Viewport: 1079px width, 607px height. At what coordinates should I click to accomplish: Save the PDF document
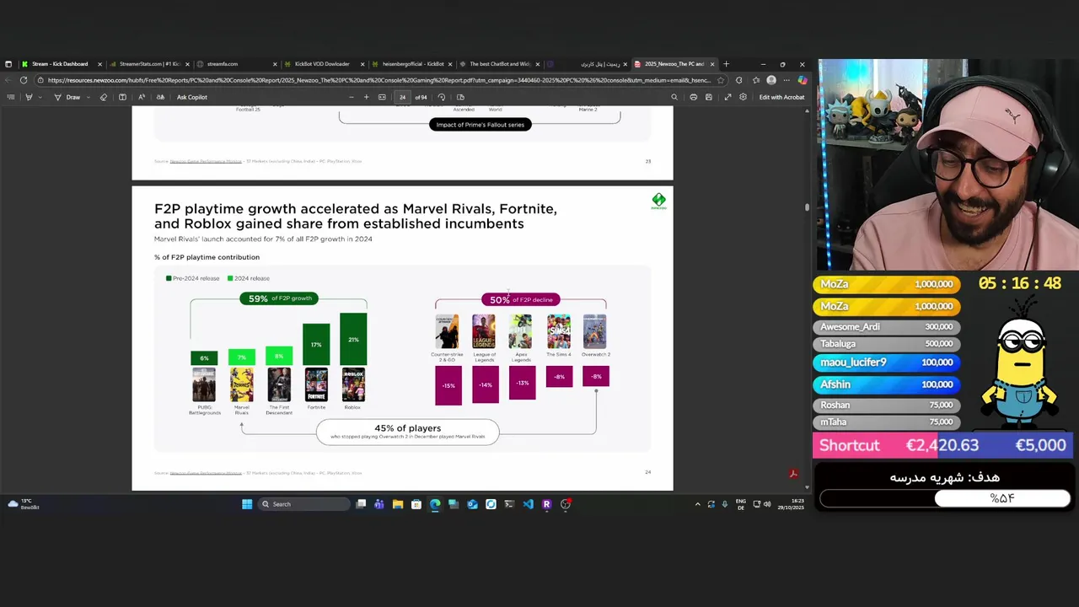(x=708, y=97)
